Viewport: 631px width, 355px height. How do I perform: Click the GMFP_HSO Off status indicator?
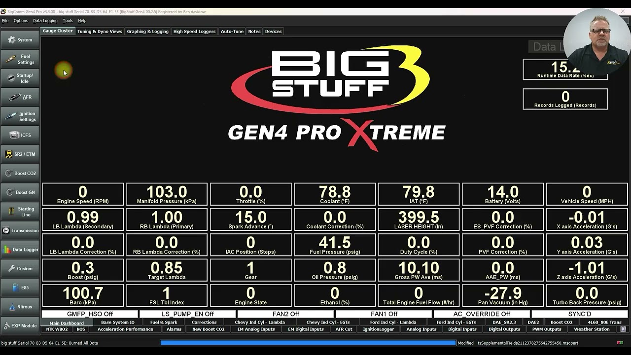click(x=90, y=314)
